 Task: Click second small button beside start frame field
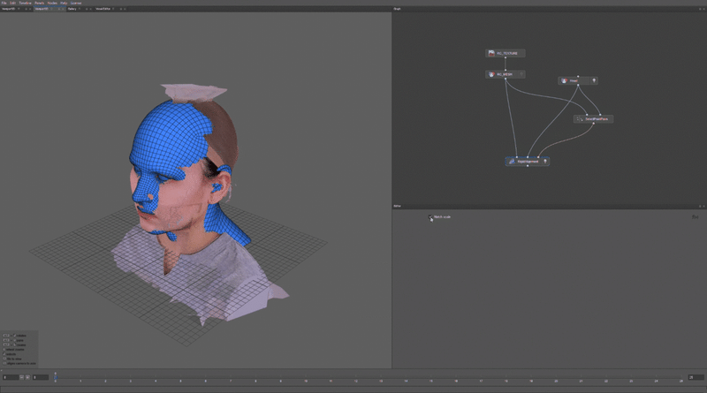click(27, 377)
